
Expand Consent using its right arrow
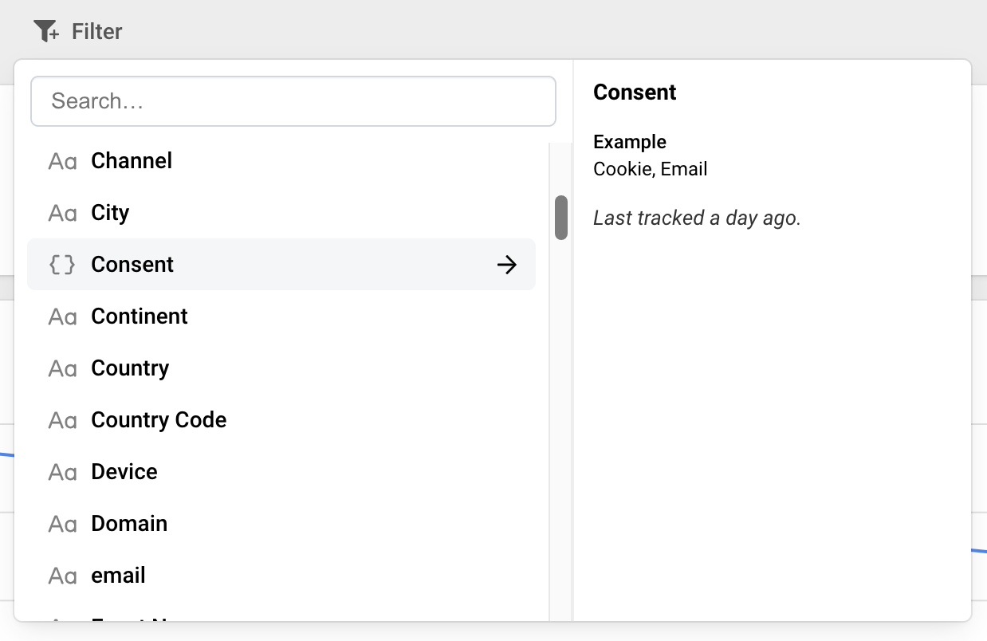(x=507, y=265)
